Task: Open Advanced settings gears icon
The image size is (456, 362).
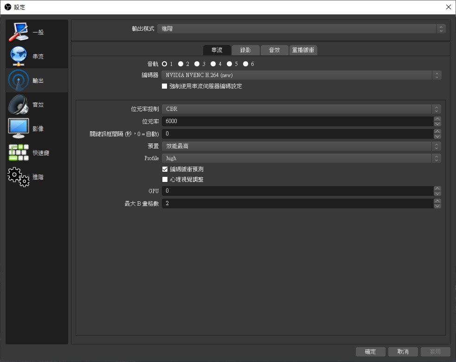Action: pyautogui.click(x=19, y=177)
